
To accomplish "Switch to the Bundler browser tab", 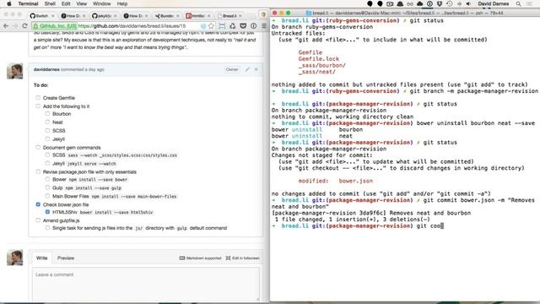I will tap(167, 16).
